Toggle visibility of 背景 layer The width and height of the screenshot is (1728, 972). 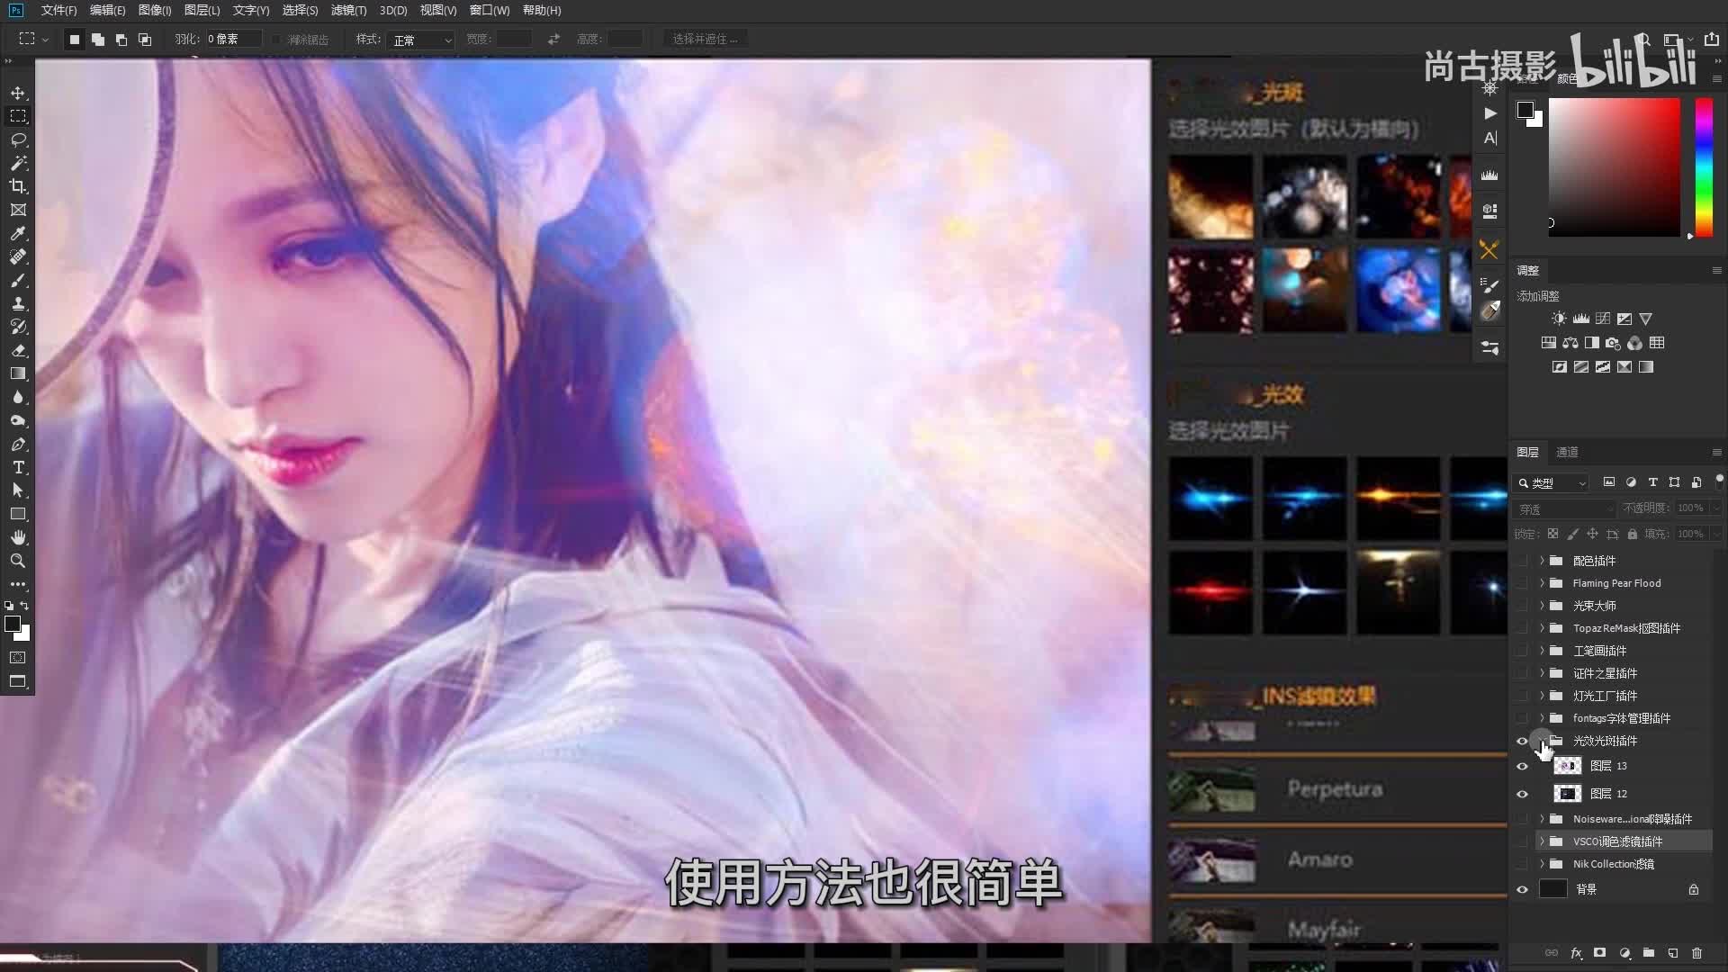1522,889
